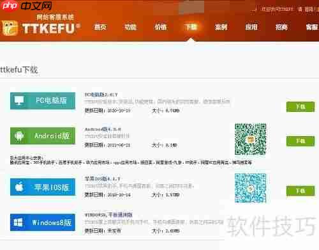Open the 应用 navigation tab
Screen dimensions: 319x250
251,27
